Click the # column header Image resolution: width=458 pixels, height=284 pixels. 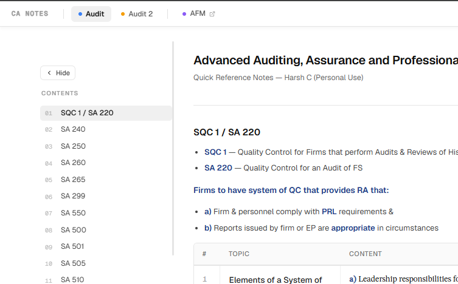(204, 254)
